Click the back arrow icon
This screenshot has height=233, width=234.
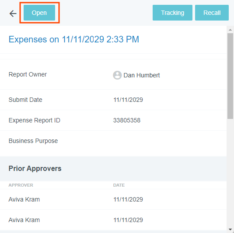(13, 14)
